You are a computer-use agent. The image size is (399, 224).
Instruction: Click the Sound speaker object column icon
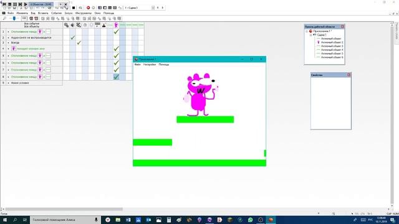pyautogui.click(x=72, y=25)
